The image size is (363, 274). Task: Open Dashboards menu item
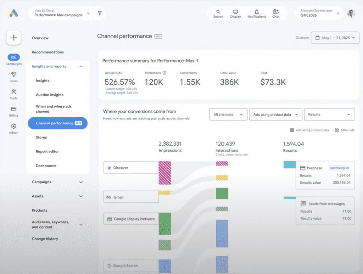coord(46,166)
